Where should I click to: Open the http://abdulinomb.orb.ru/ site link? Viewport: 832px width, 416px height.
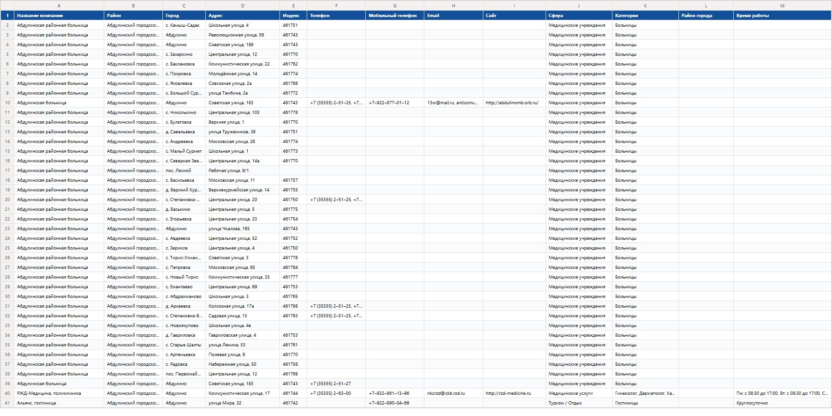click(x=512, y=103)
